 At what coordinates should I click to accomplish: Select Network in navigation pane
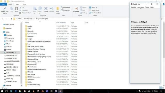point(8,86)
